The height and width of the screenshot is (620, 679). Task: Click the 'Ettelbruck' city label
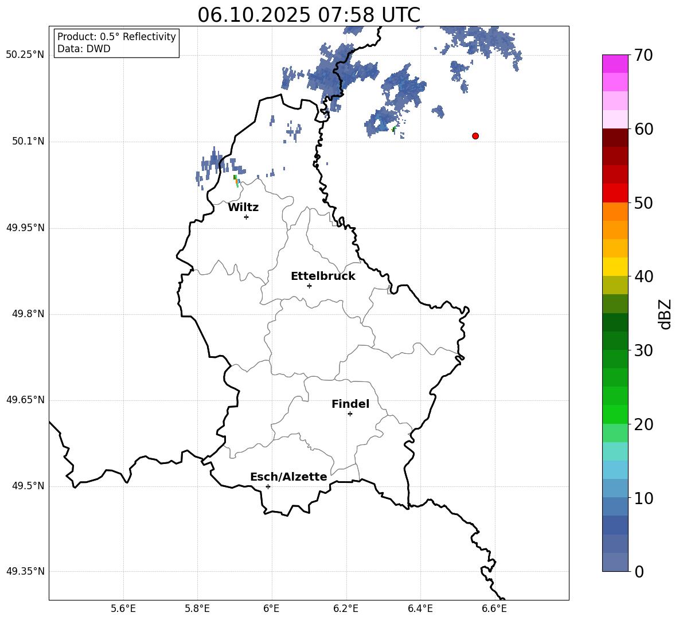(x=323, y=276)
